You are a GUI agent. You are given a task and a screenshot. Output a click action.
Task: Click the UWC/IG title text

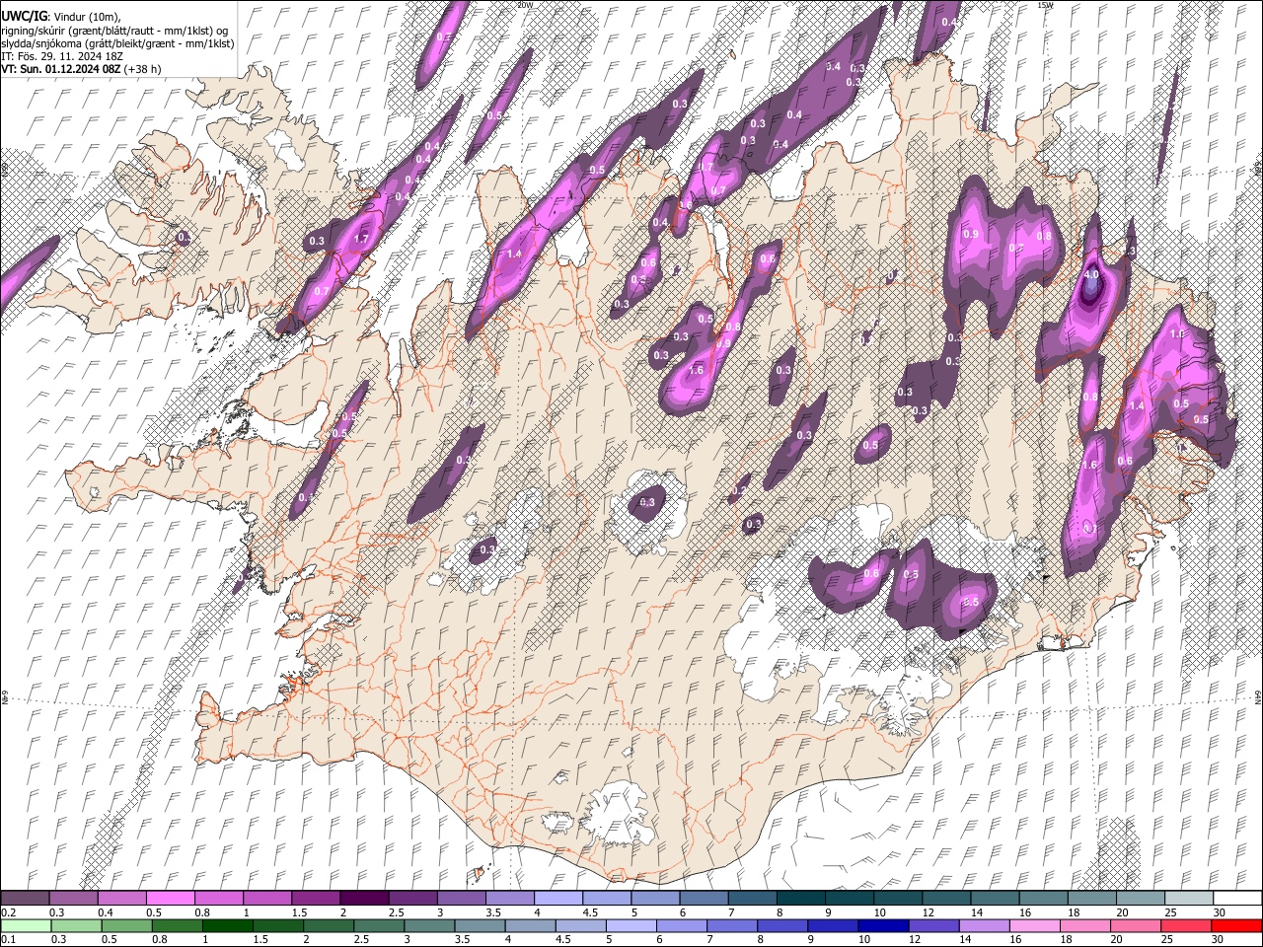click(x=24, y=17)
